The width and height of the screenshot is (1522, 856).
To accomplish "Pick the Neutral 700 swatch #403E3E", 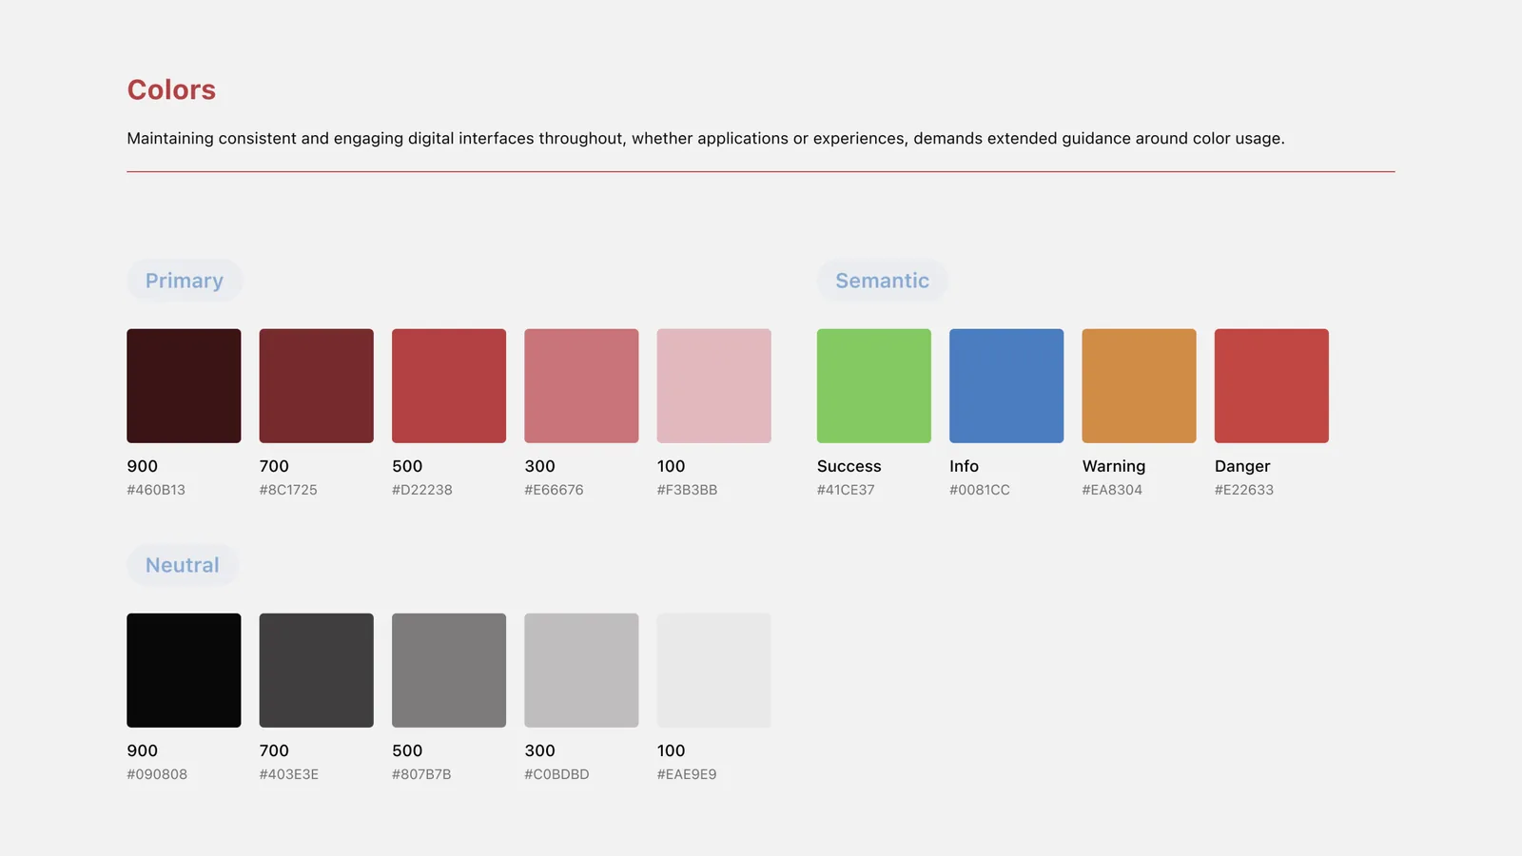I will click(x=317, y=671).
